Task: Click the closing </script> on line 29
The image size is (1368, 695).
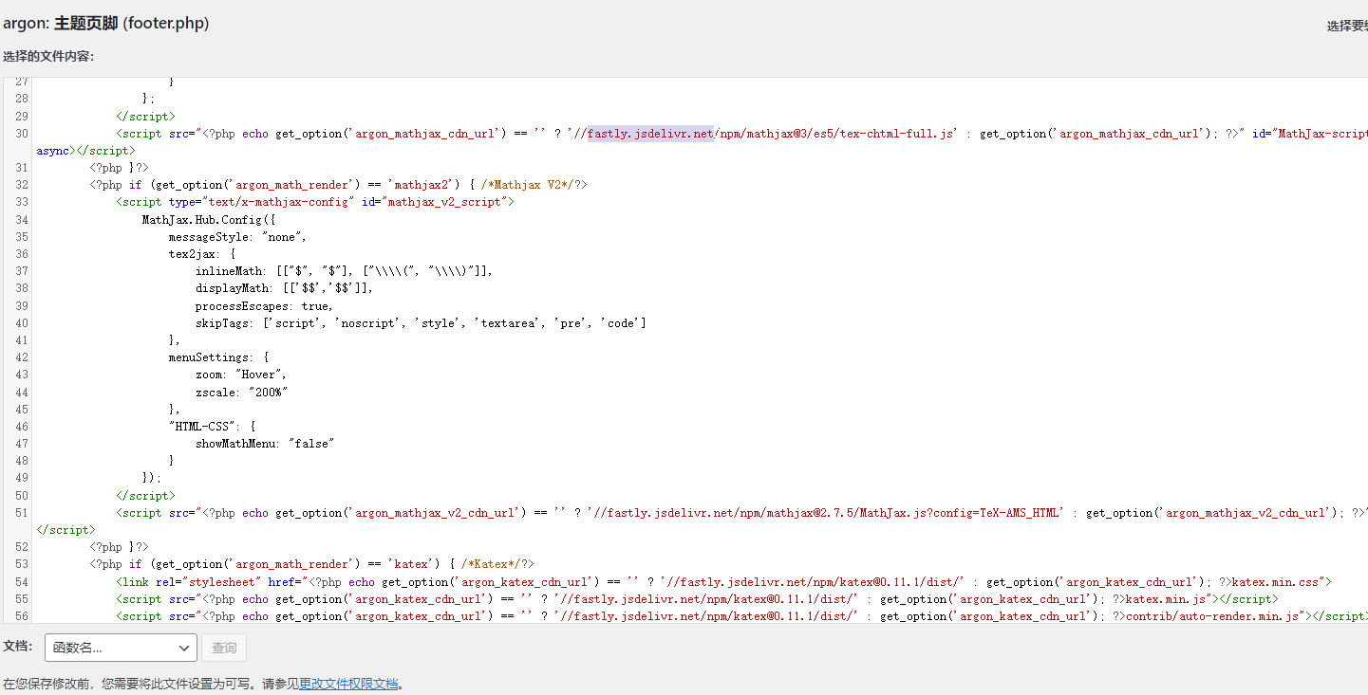Action: [145, 117]
